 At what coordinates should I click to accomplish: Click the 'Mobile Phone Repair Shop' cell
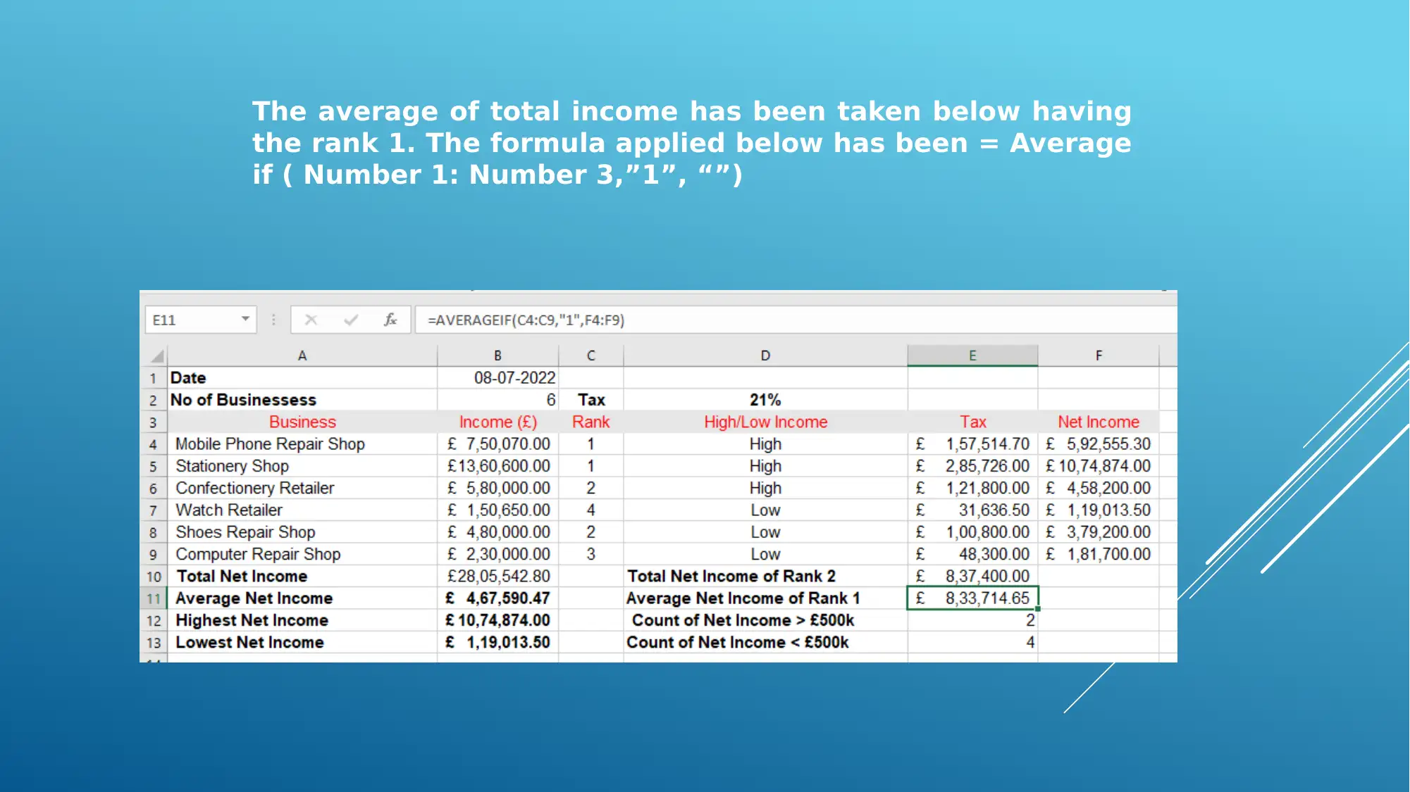point(302,444)
